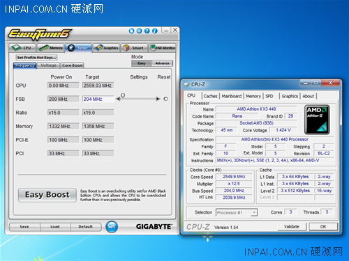The image size is (349, 261).
Task: Click the Load button in EasyTune6
Action: [55, 227]
